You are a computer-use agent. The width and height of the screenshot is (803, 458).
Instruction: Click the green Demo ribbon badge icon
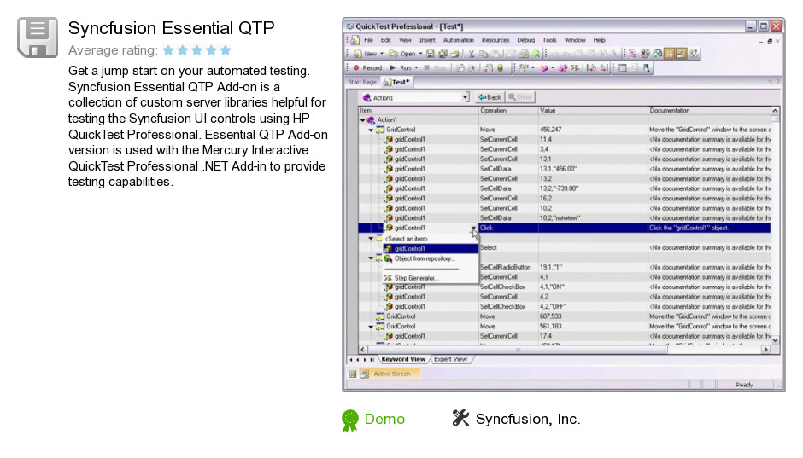350,420
